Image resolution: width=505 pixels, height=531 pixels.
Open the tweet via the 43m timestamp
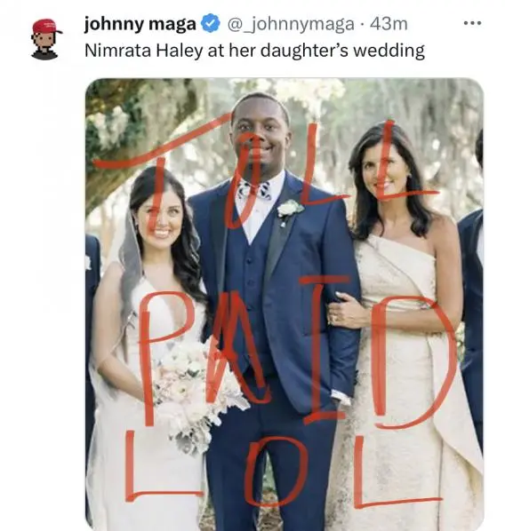pyautogui.click(x=389, y=24)
